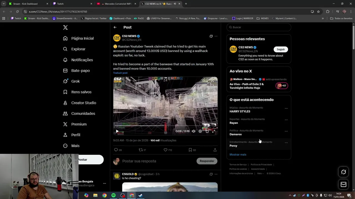Open the HARRY STYLES trend

(x=240, y=111)
